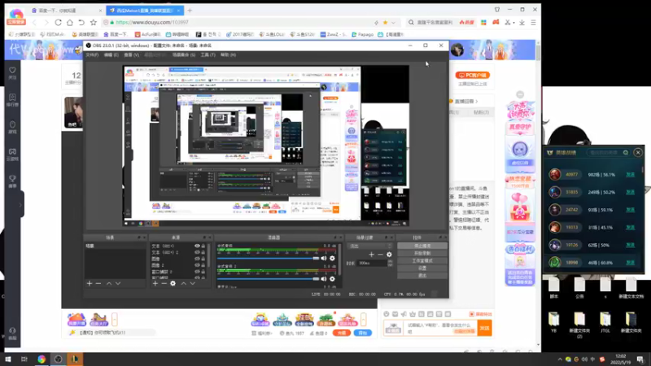The height and width of the screenshot is (366, 651).
Task: Remove scene transition with minus icon
Action: [380, 255]
